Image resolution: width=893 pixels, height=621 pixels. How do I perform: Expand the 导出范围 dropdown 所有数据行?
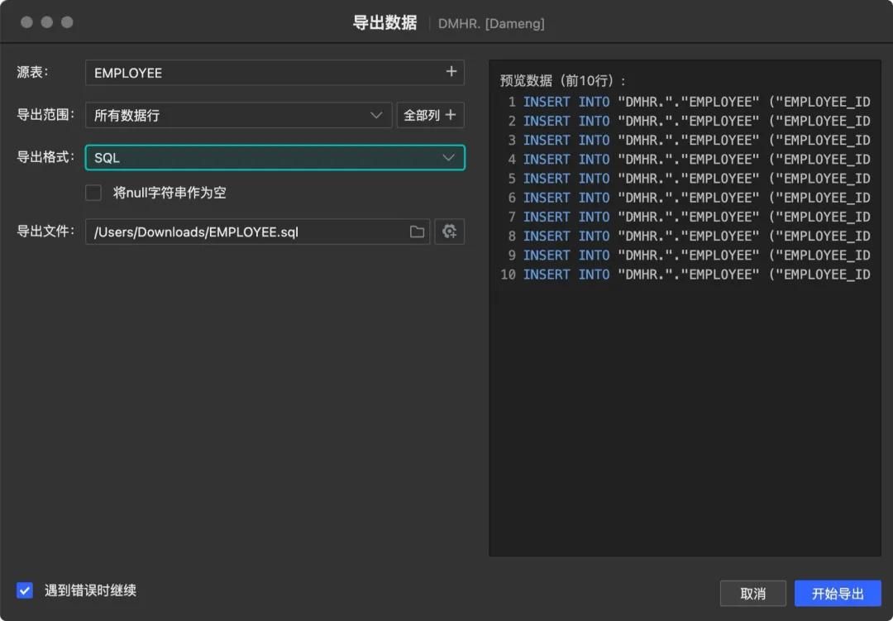(x=239, y=115)
